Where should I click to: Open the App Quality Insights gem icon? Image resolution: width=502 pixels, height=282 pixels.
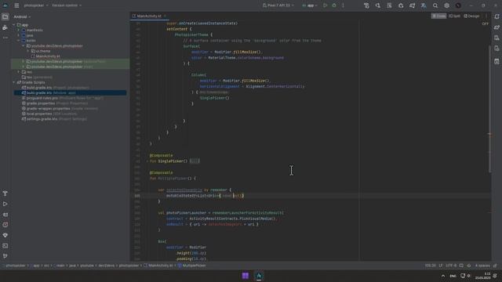5,235
